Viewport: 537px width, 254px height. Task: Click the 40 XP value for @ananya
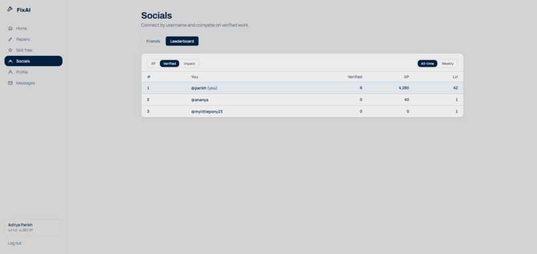tap(406, 100)
